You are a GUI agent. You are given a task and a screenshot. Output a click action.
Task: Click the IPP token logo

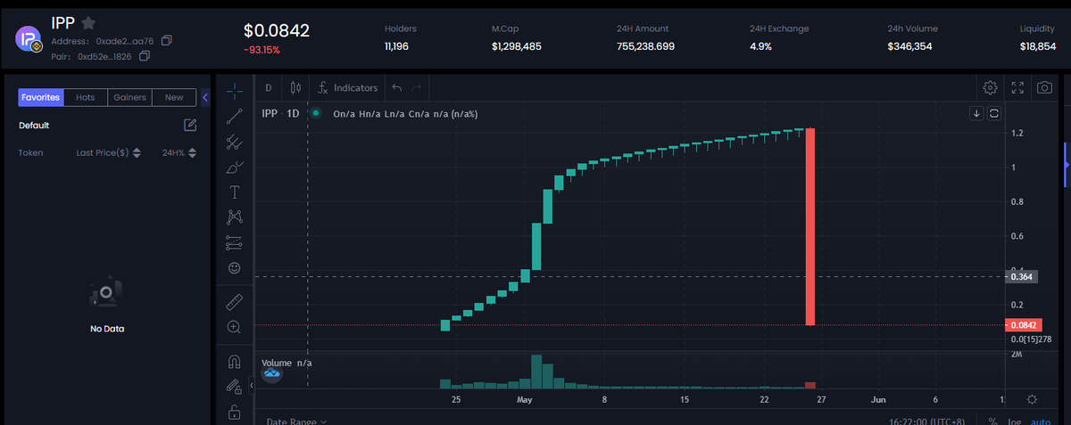pyautogui.click(x=29, y=38)
